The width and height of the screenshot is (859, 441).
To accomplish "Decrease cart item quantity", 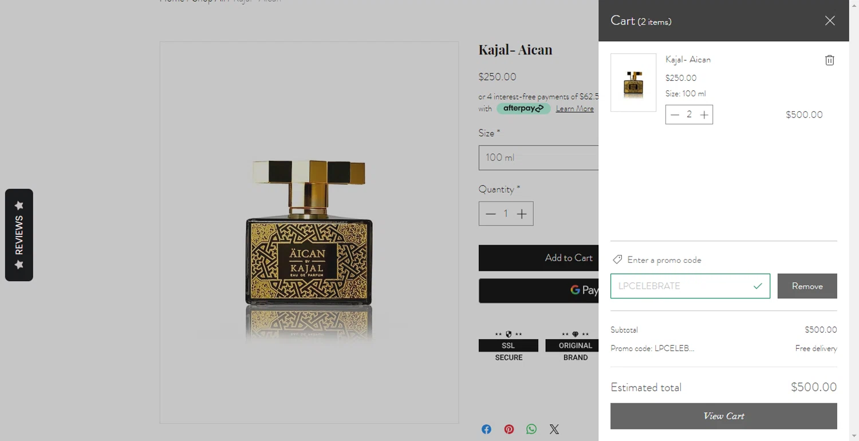I will coord(675,115).
